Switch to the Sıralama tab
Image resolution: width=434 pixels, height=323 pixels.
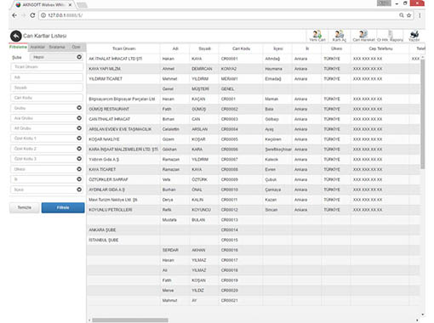coord(57,47)
